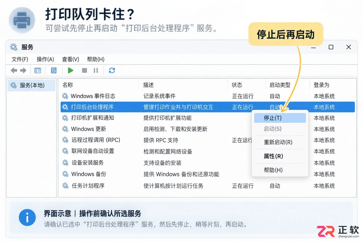Click 正在运行 status of 任务计划程序
This screenshot has width=363, height=242.
point(243,186)
